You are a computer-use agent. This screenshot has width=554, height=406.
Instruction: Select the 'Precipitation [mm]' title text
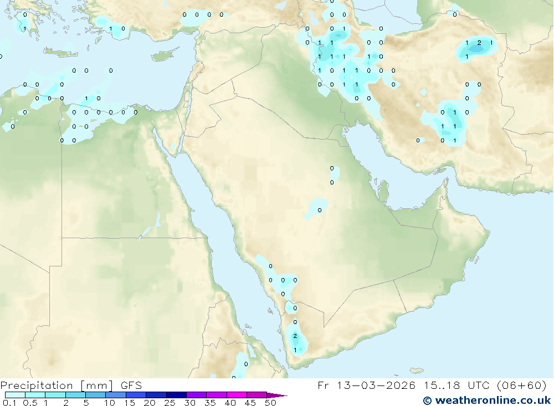click(x=57, y=386)
